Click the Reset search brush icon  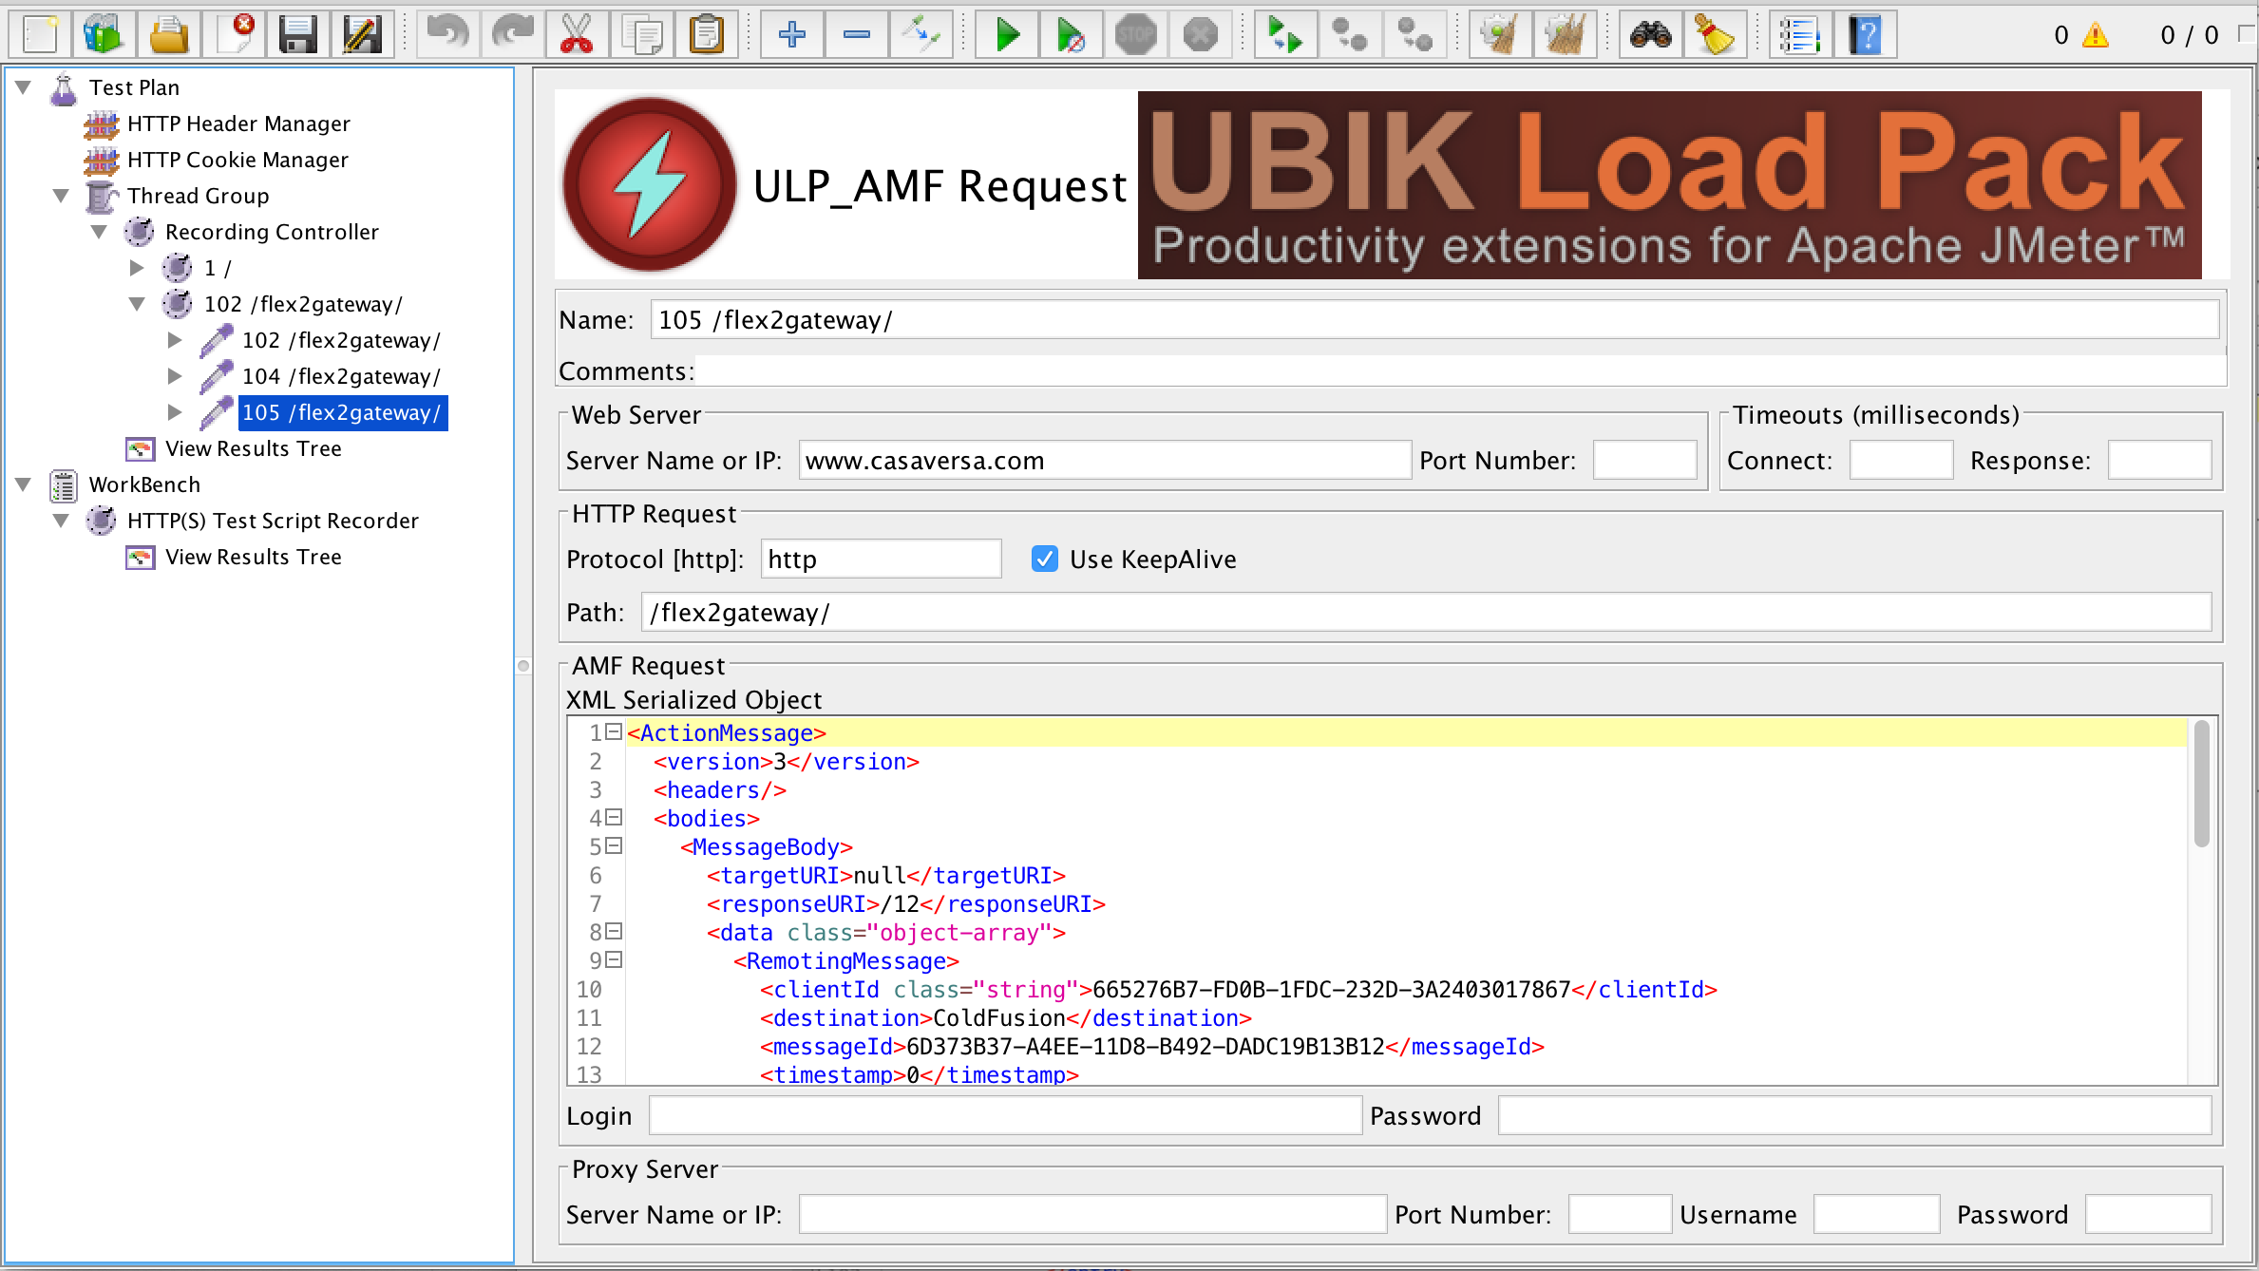[x=1715, y=35]
